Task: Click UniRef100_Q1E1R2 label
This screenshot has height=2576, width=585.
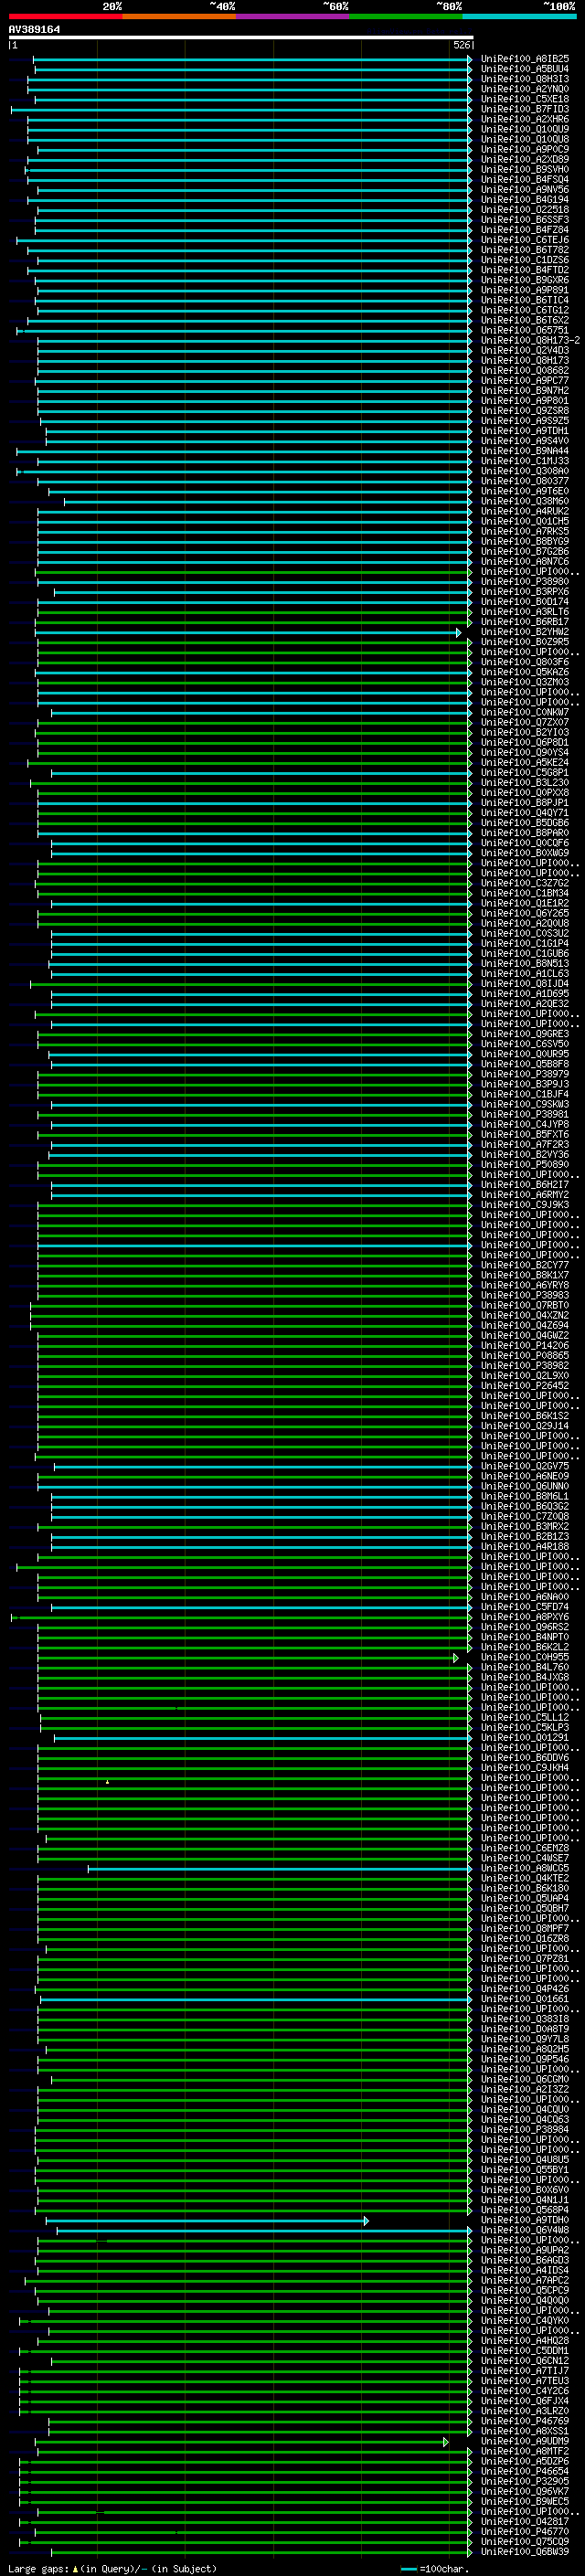Action: pos(524,904)
